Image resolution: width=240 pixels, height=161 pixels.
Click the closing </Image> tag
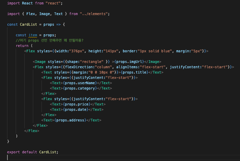click(153, 62)
